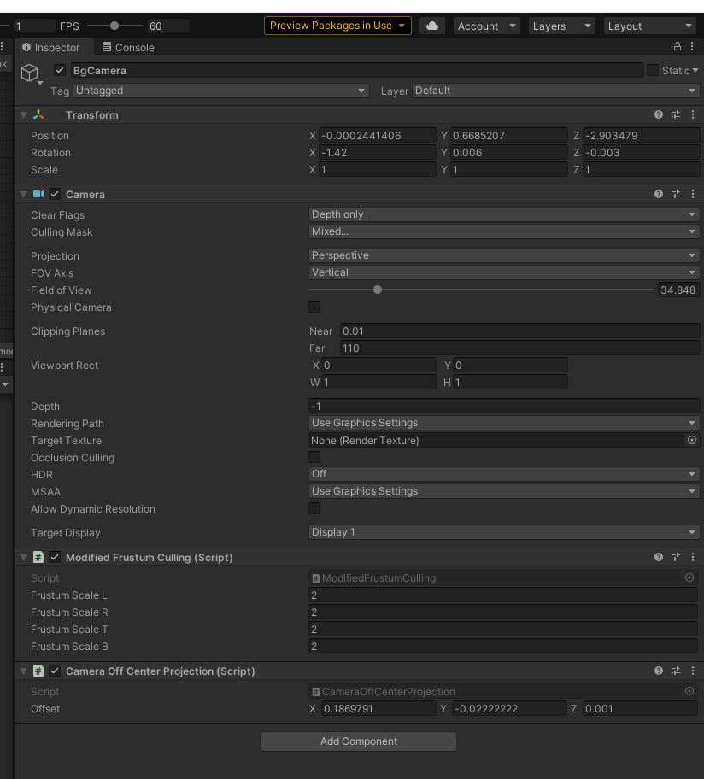Enable the Physical Camera checkbox

pyautogui.click(x=314, y=307)
